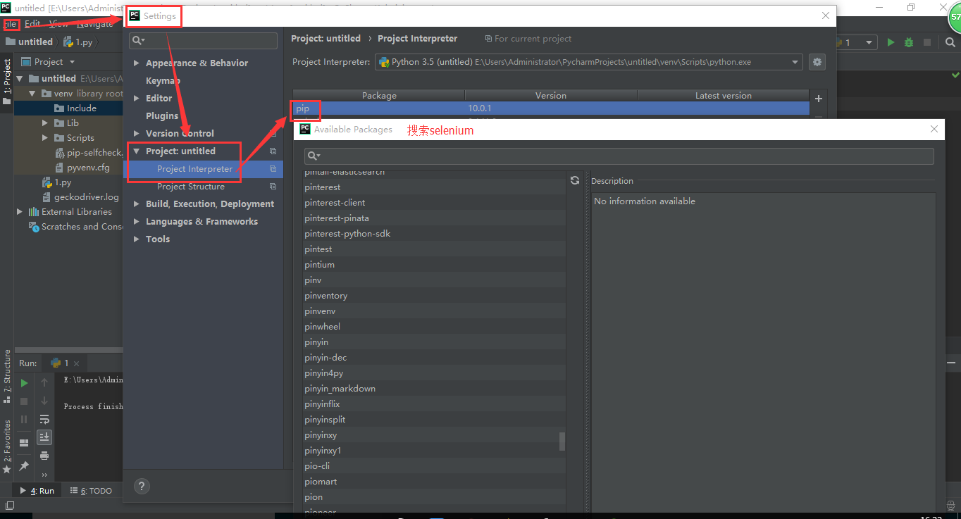Select Project Interpreter settings item

point(194,169)
